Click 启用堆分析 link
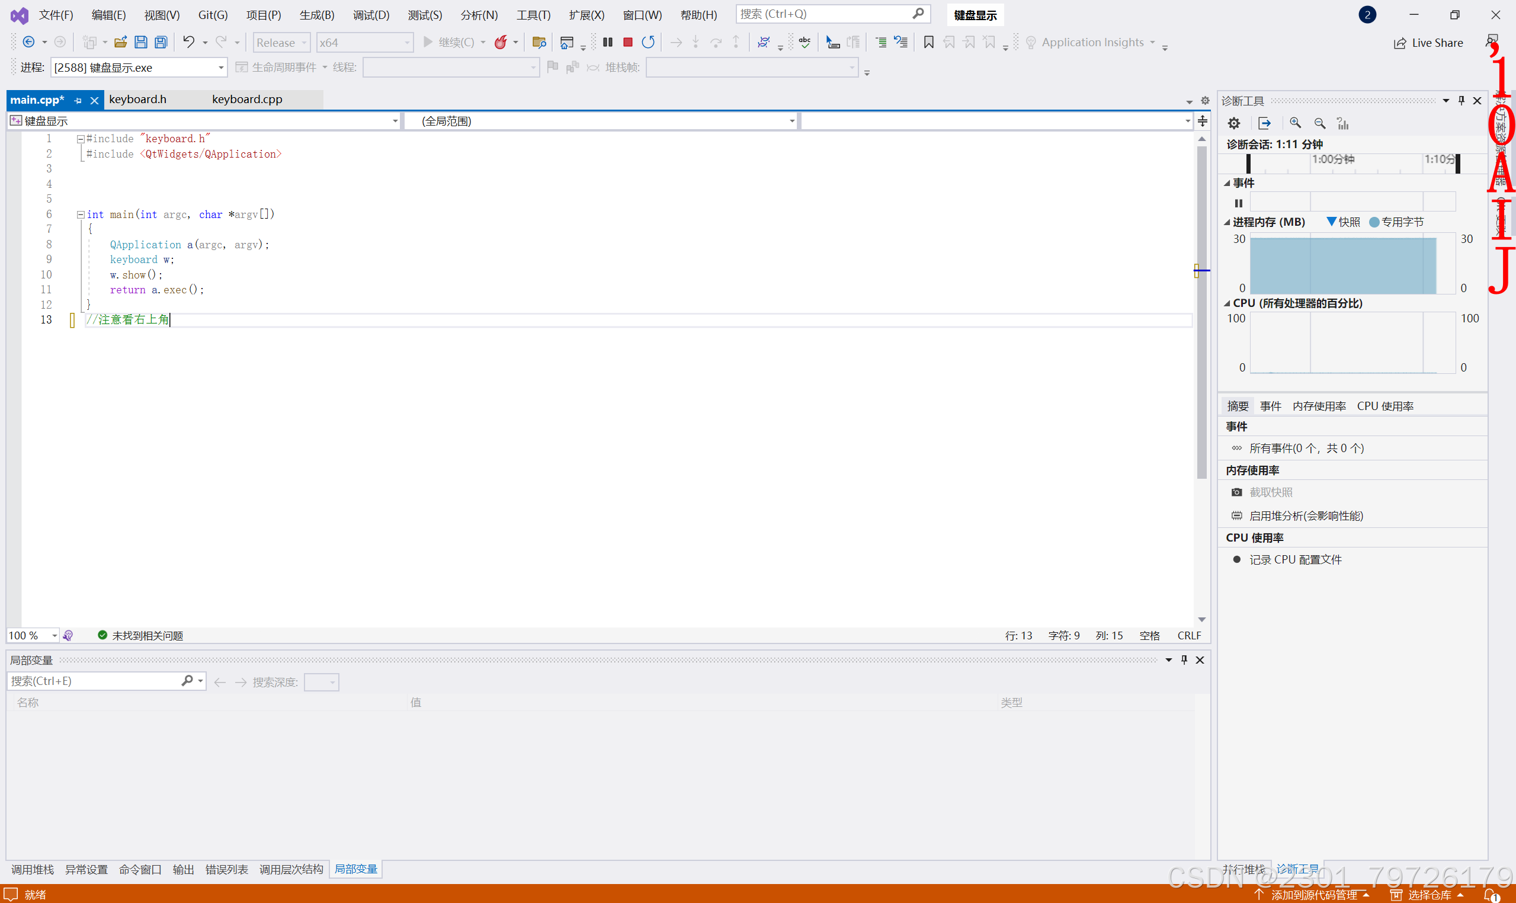 click(x=1306, y=516)
